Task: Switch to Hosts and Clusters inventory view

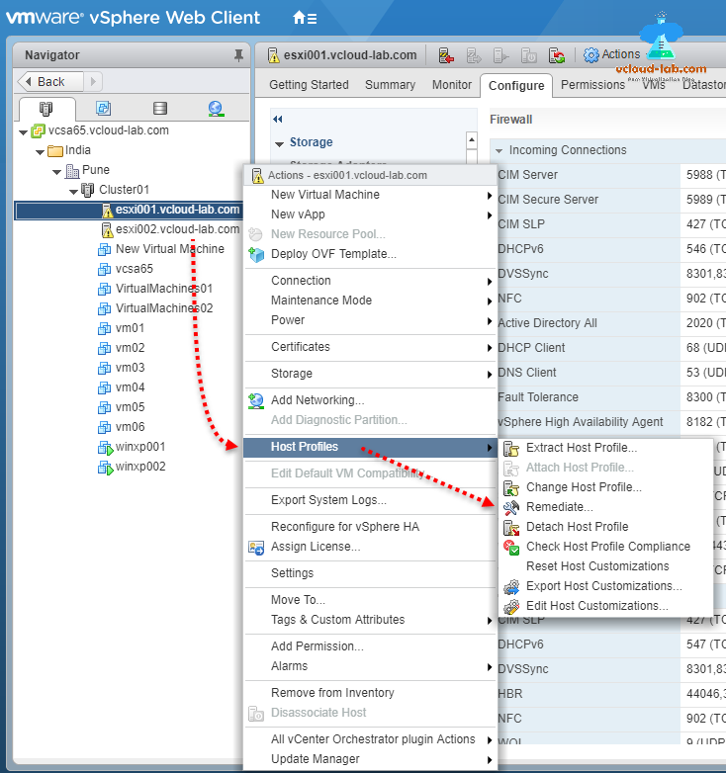Action: pyautogui.click(x=45, y=109)
